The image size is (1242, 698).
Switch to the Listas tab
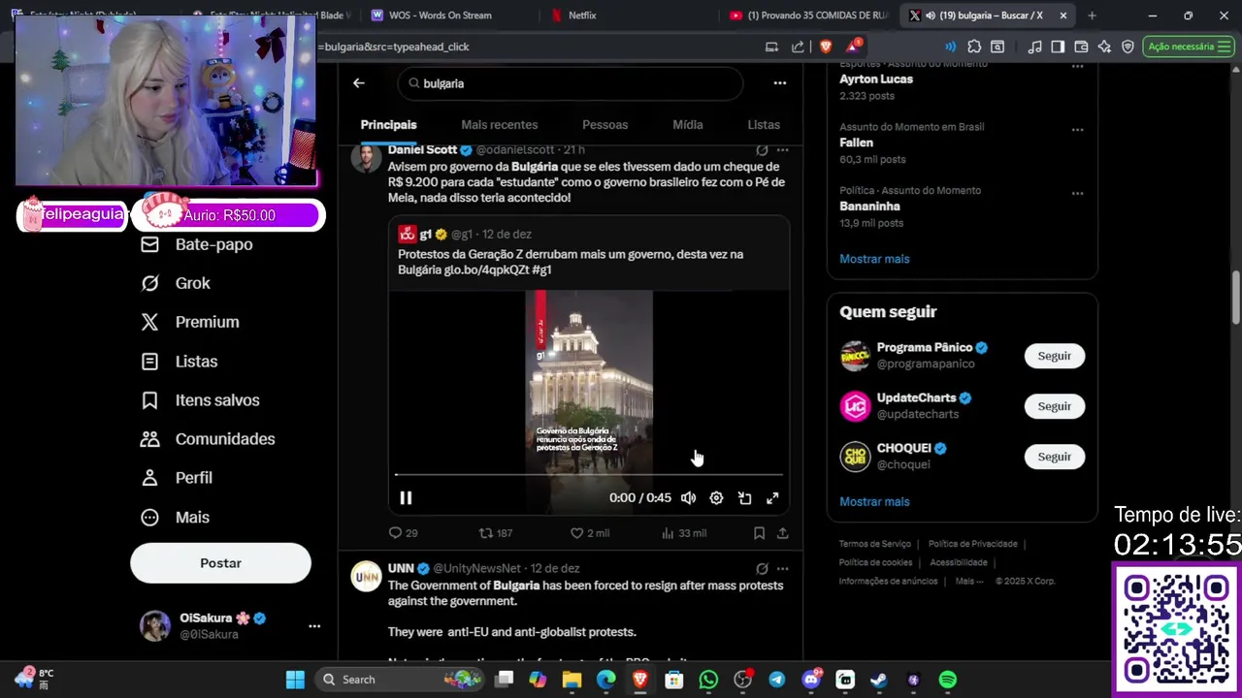[x=764, y=125]
